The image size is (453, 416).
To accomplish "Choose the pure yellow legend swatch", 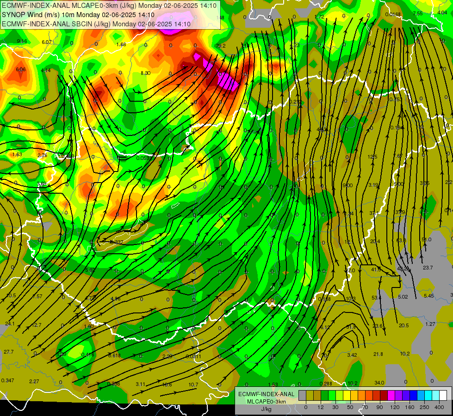I will coord(347,396).
